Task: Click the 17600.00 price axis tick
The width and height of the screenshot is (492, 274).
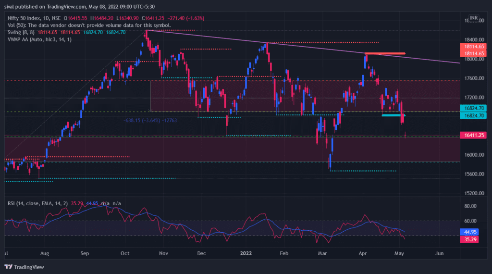Action: [474, 78]
